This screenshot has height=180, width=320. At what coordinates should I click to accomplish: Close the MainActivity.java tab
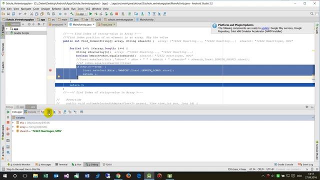point(93,24)
